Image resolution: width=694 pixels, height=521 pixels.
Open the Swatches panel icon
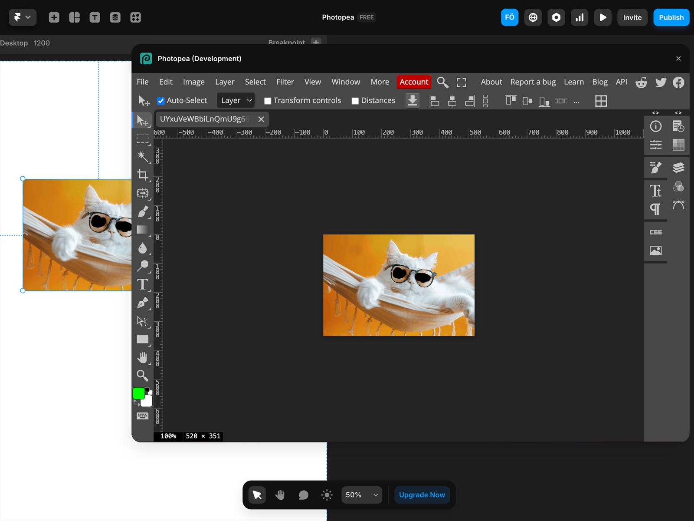(678, 145)
